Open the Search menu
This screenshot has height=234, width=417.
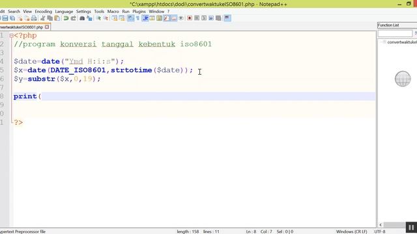pos(14,12)
